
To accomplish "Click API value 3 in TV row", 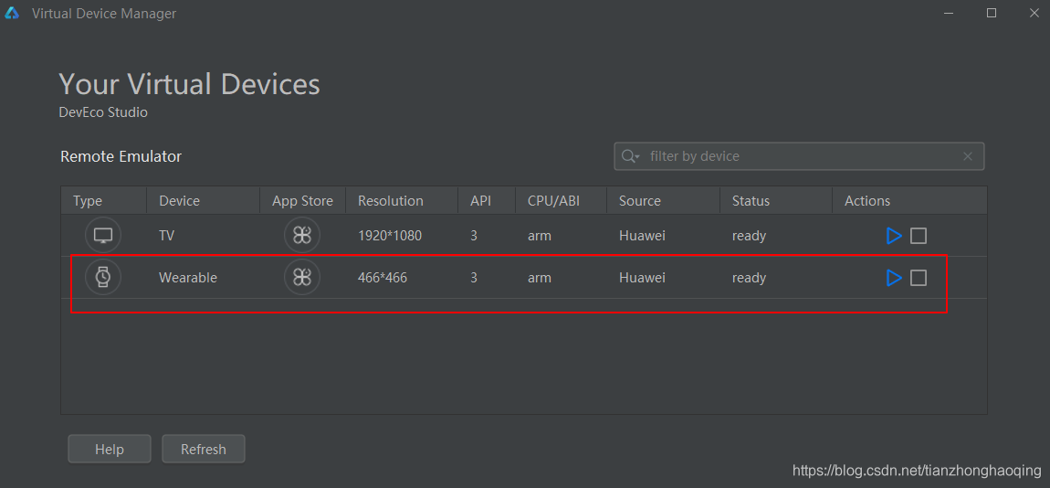I will (x=474, y=236).
